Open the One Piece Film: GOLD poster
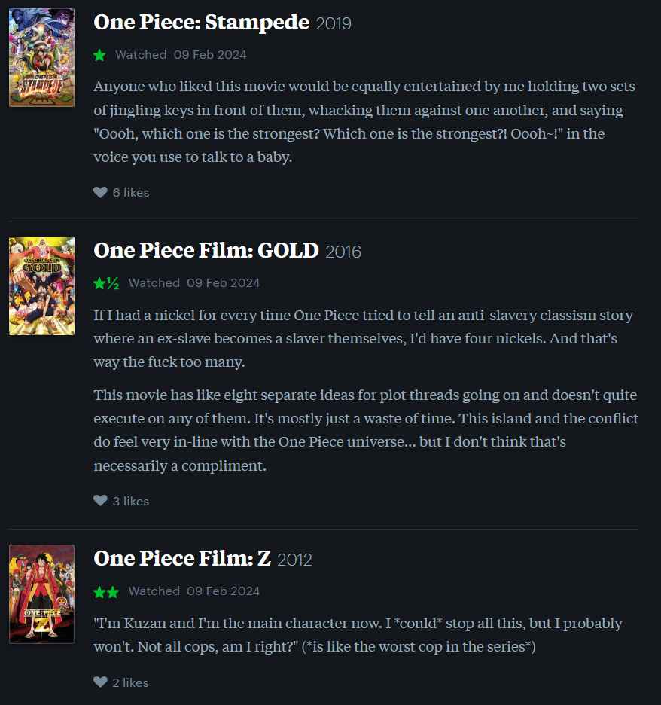The image size is (661, 705). pyautogui.click(x=42, y=286)
